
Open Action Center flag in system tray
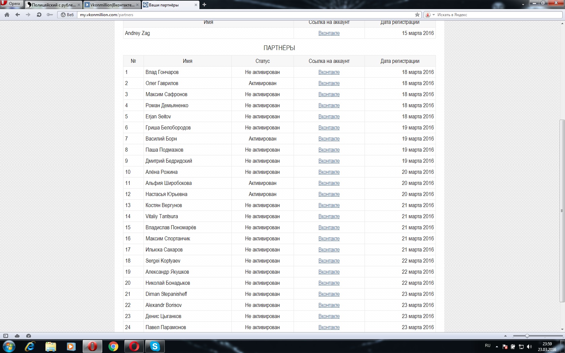pos(505,347)
